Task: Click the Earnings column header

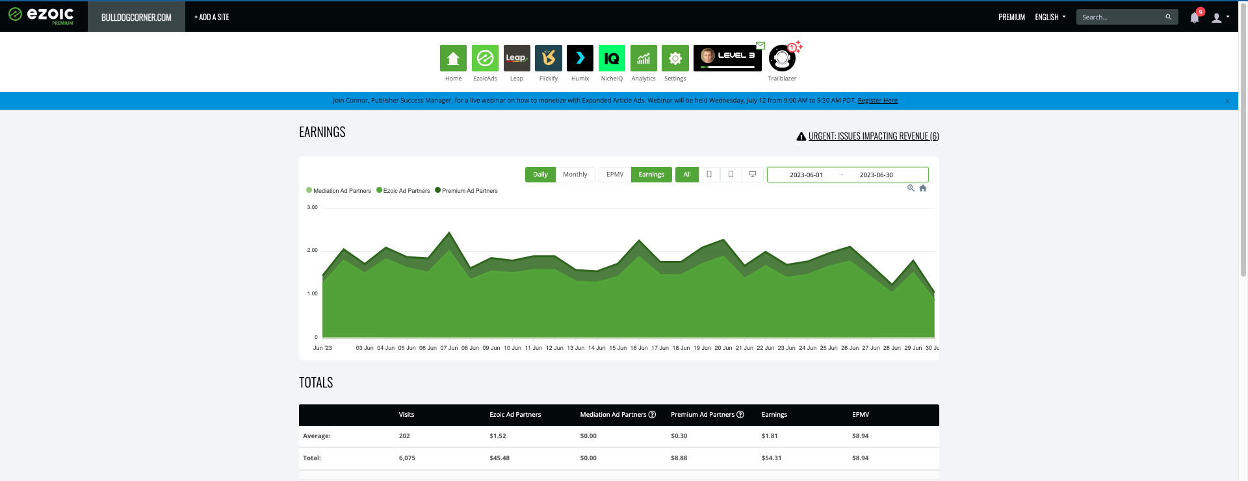Action: pyautogui.click(x=774, y=415)
